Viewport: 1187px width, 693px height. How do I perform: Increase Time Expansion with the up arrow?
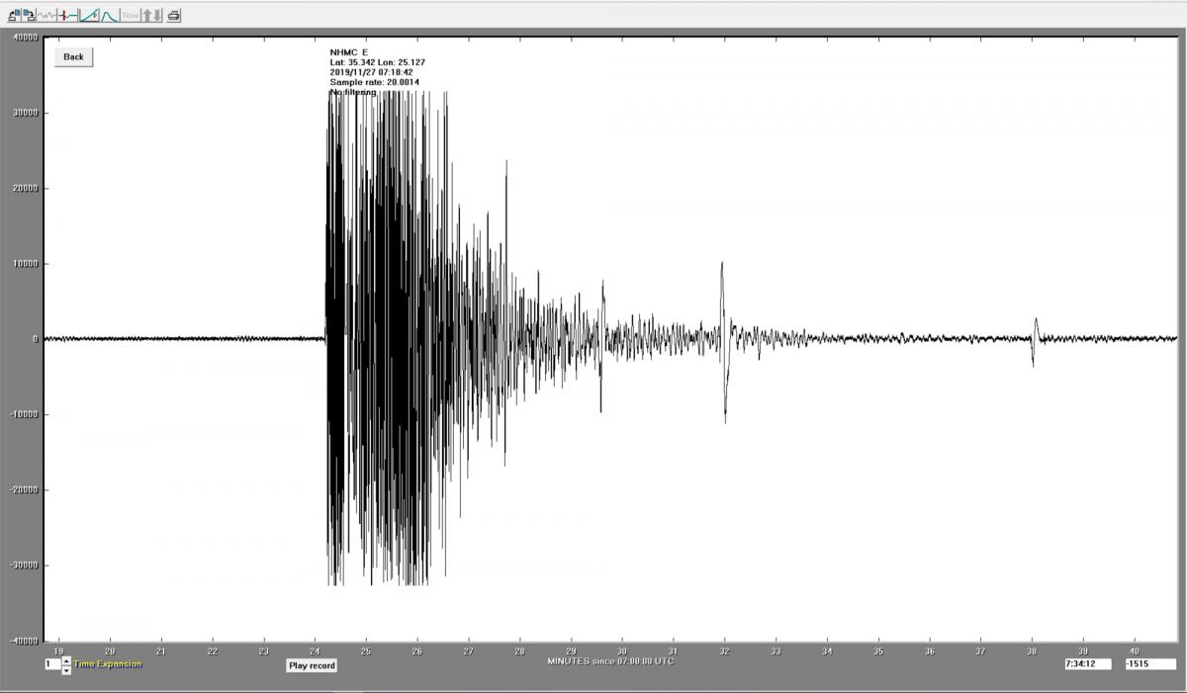coord(66,660)
